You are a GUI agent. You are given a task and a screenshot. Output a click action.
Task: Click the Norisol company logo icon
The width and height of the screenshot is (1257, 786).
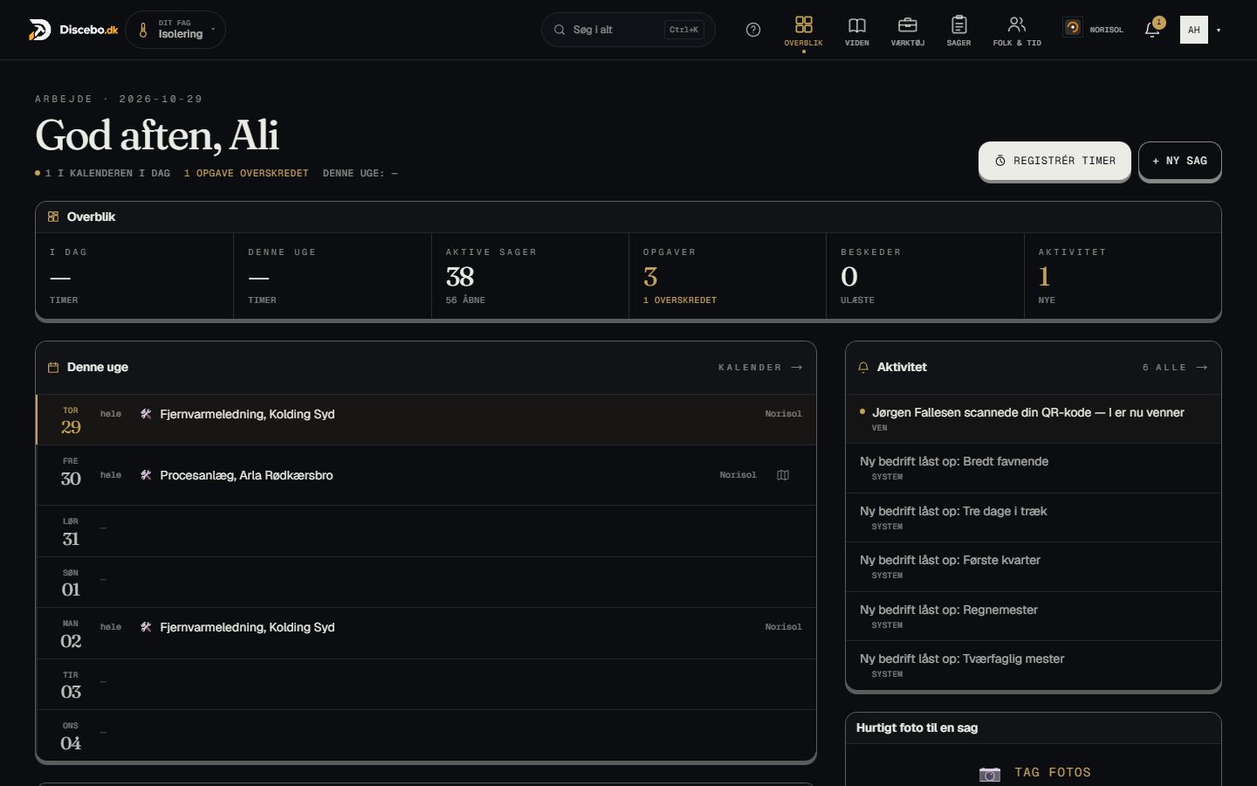coord(1072,28)
